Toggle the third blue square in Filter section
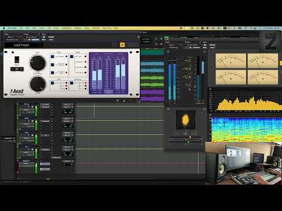This screenshot has width=282, height=211. point(52,73)
